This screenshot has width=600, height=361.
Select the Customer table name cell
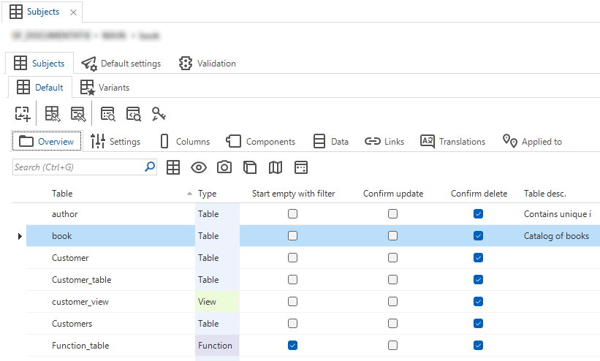click(x=110, y=258)
